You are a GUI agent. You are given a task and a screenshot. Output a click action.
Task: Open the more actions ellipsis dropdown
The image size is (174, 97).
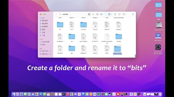pyautogui.click(x=125, y=14)
